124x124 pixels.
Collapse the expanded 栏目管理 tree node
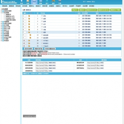pos(1,13)
